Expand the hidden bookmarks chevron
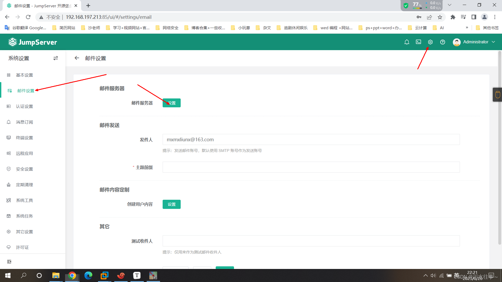502x282 pixels. coord(467,28)
